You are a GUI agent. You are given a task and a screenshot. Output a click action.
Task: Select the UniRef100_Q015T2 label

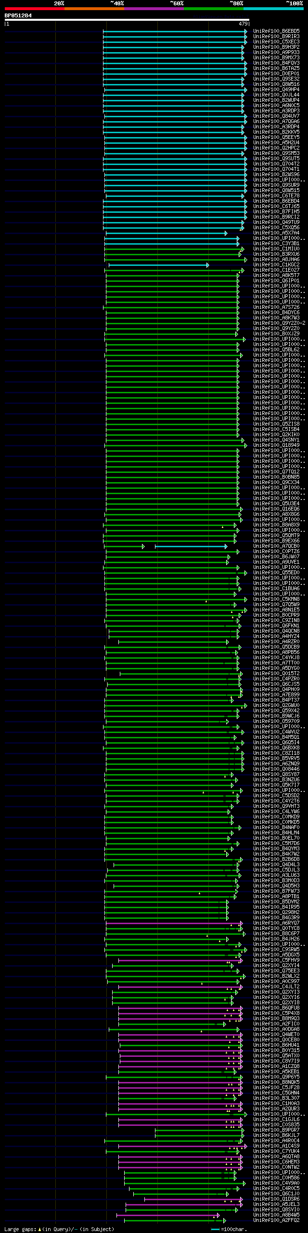tap(276, 674)
